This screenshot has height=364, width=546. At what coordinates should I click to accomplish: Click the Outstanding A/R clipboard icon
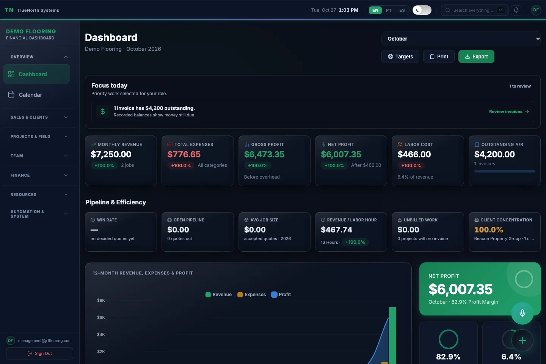click(x=477, y=144)
